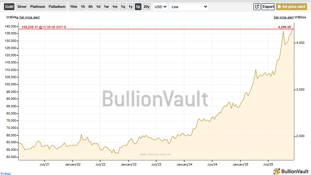Click the bell Set price alert button

(292, 7)
